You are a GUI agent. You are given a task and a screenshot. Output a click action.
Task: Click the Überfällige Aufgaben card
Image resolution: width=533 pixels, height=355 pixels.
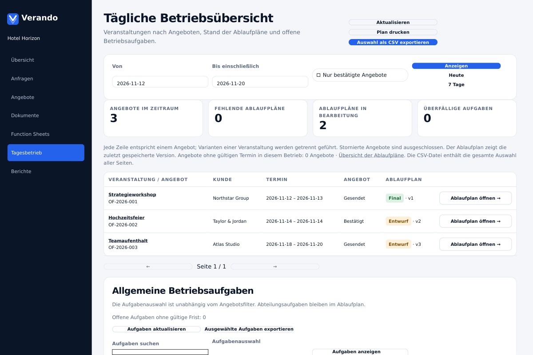(x=467, y=118)
